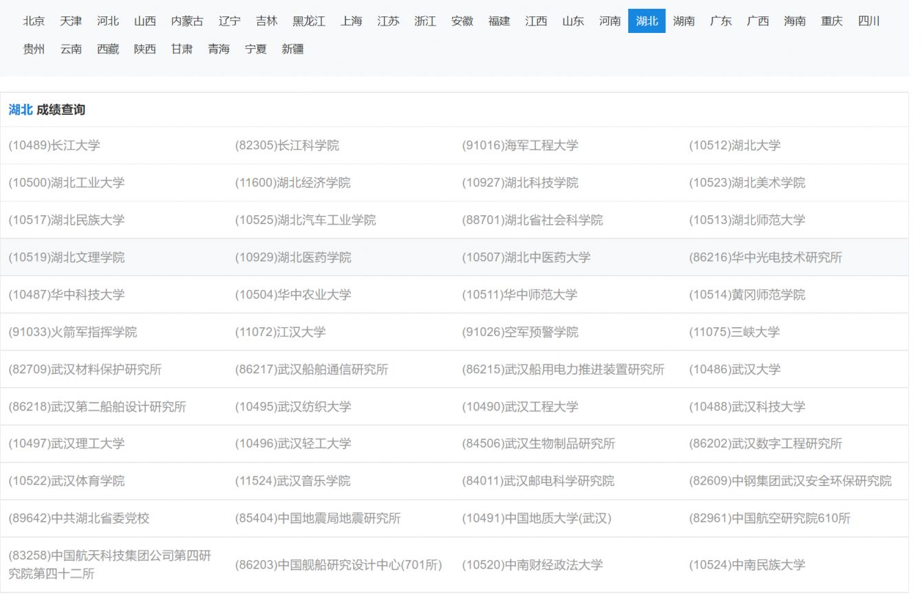Select the 贵州 province tab
This screenshot has width=922, height=598.
click(34, 49)
